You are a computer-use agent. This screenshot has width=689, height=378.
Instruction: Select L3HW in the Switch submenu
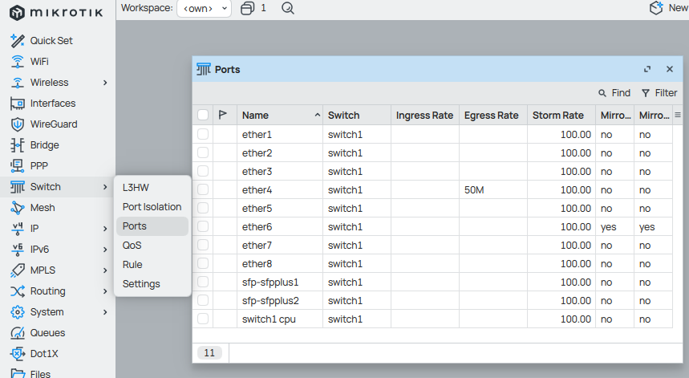136,188
